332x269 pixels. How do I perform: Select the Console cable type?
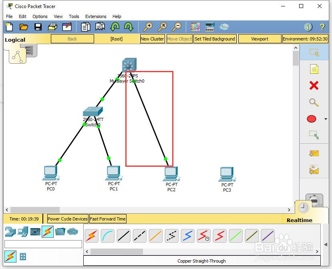(108, 236)
